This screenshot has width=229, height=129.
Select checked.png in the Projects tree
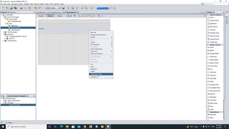(x=15, y=30)
